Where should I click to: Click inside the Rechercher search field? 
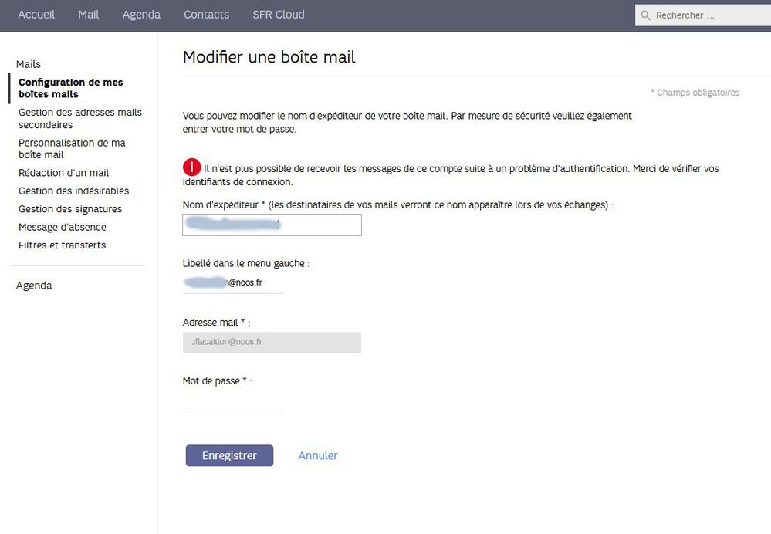pyautogui.click(x=702, y=14)
